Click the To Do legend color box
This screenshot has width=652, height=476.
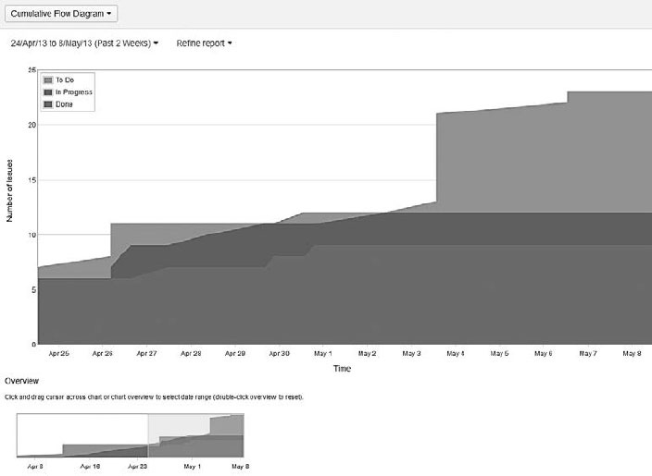click(47, 80)
